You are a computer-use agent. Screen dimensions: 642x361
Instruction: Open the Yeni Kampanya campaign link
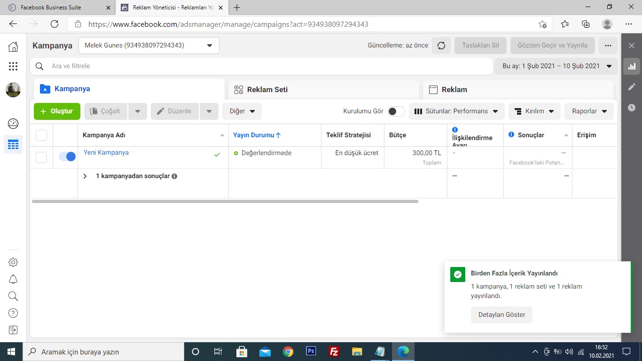(106, 153)
